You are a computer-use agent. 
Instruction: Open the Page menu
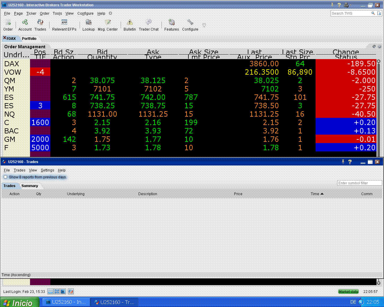coord(18,13)
